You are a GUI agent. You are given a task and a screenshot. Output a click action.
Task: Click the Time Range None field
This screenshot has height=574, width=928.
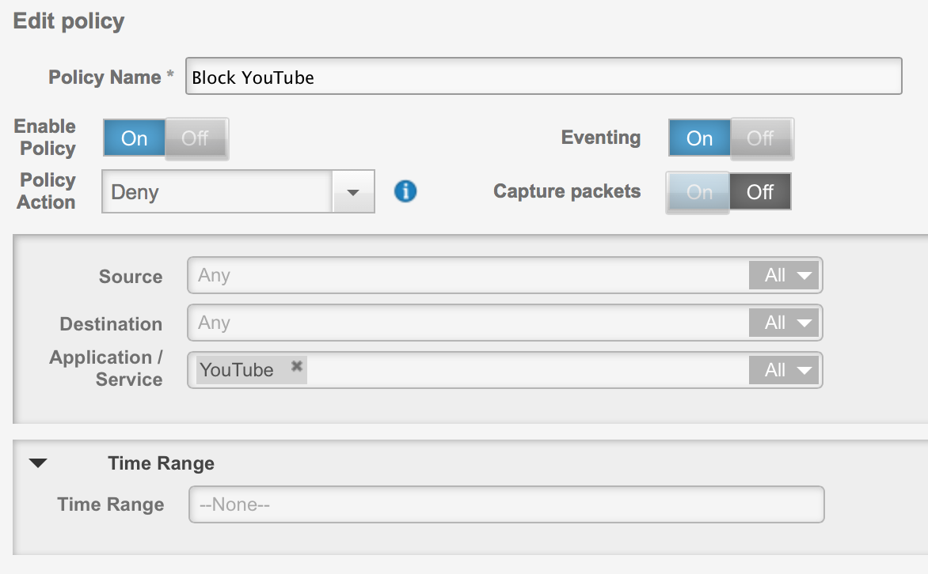[506, 504]
